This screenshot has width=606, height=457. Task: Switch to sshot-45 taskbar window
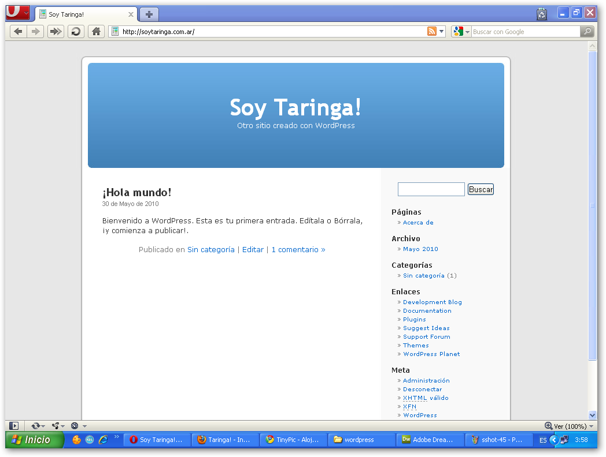click(499, 440)
